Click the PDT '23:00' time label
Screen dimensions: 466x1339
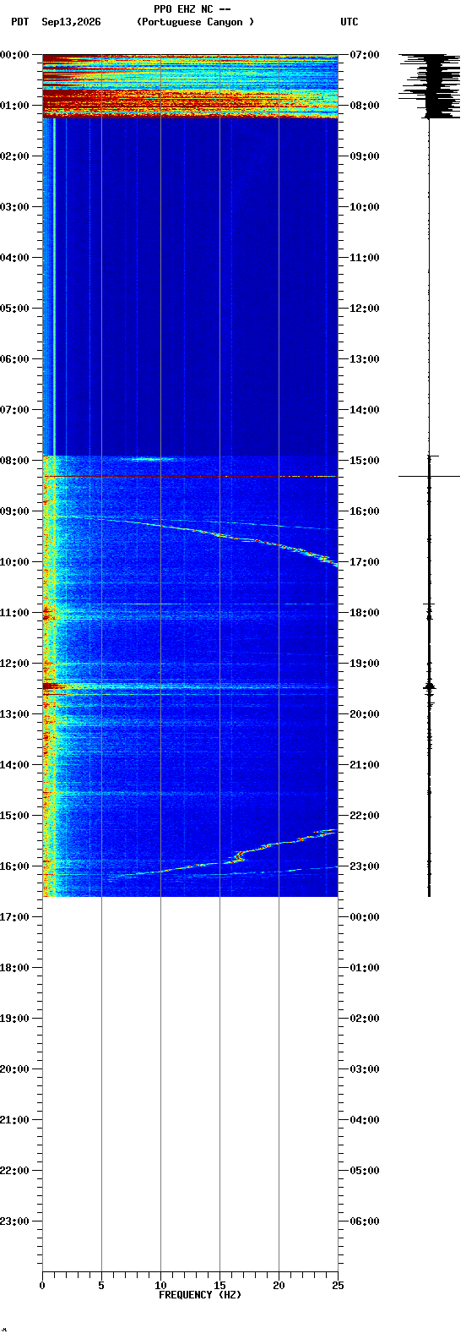14,1221
